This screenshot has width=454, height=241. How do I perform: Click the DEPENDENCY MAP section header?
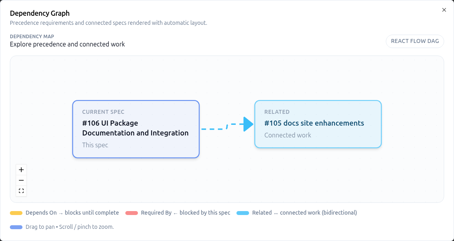point(32,36)
